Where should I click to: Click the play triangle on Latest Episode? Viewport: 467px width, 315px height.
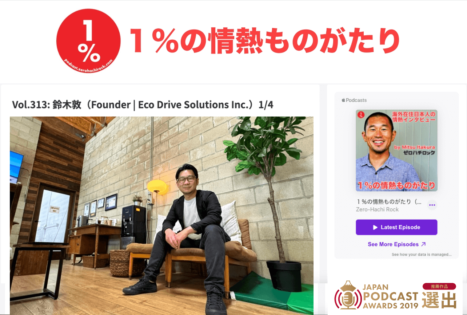[x=375, y=227]
